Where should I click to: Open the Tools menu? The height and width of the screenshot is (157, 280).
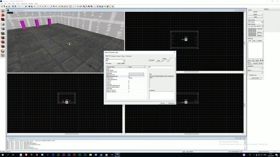(x=18, y=3)
